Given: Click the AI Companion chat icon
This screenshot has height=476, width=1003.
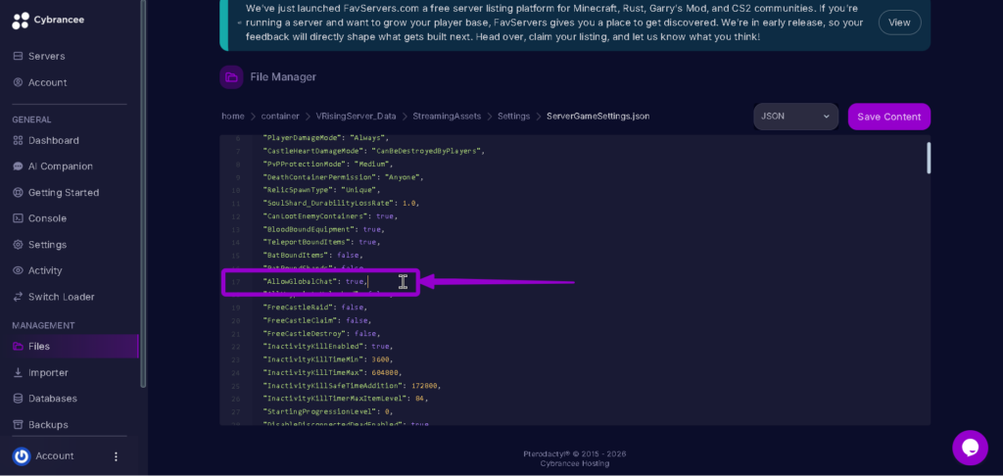Looking at the screenshot, I should (x=18, y=167).
